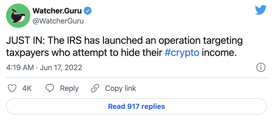Like the tweet with the heart icon
Viewport: 272px width, 120px height.
point(12,88)
